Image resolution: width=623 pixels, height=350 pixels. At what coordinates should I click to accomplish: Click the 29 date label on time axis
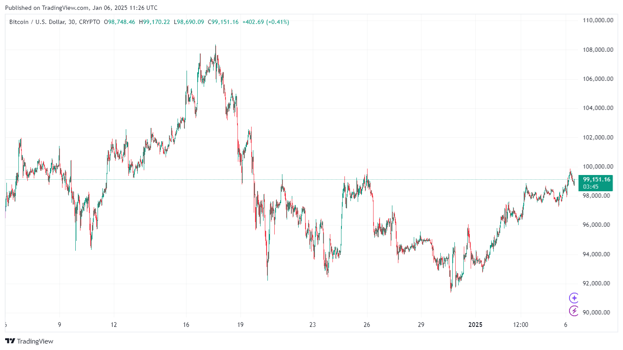pos(421,325)
